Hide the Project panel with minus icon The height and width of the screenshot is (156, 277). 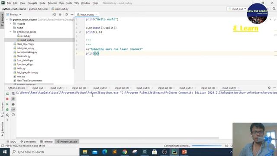pos(72,14)
